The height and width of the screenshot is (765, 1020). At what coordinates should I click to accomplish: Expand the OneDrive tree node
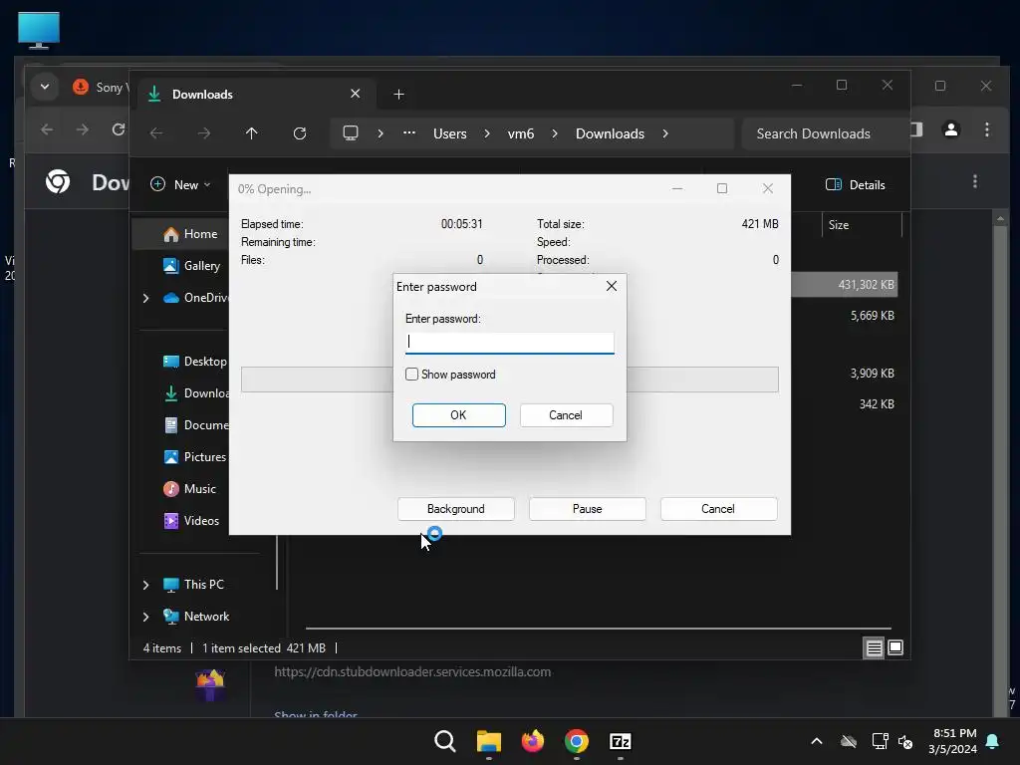145,298
